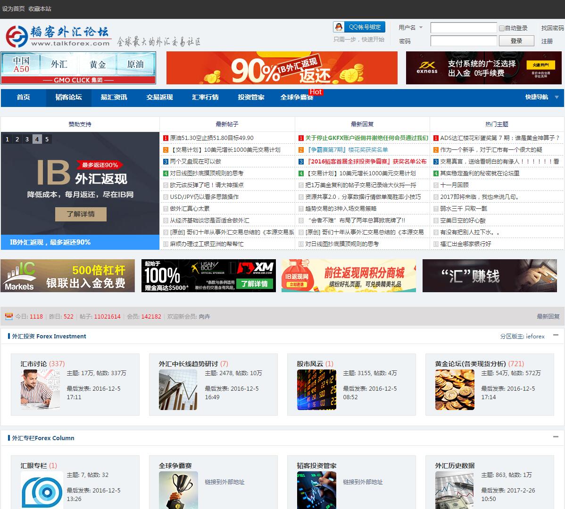Open 黄金论坛(各类现货分析) title link
565x509 pixels.
pos(470,364)
